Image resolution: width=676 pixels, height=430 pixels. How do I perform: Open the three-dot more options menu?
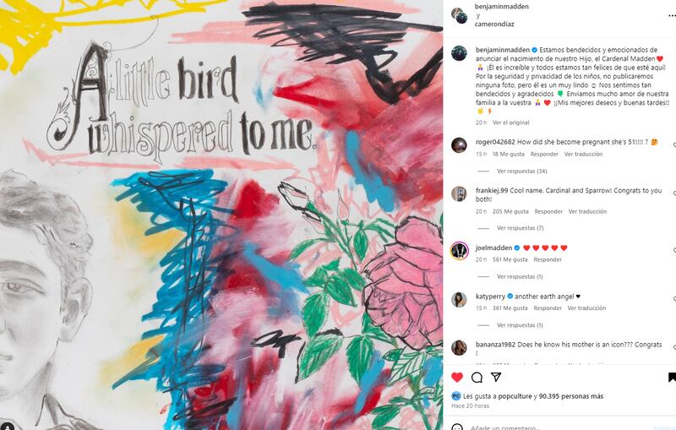pyautogui.click(x=672, y=15)
